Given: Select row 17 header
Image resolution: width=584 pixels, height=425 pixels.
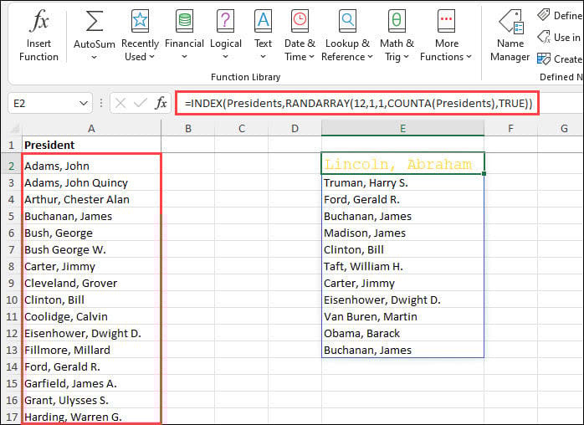Looking at the screenshot, I should point(11,417).
